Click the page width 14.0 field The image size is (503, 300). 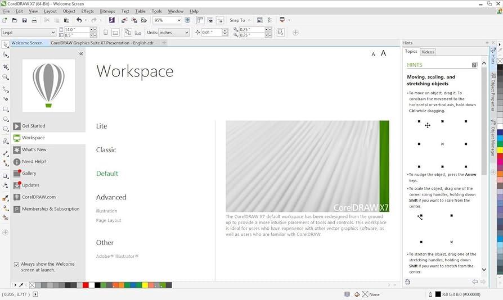[x=77, y=29]
